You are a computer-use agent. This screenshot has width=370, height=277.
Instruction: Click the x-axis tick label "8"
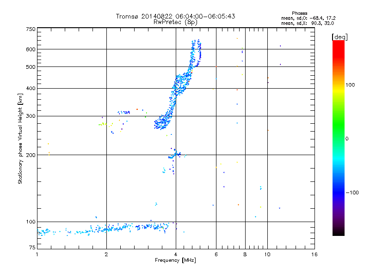pos(245,254)
